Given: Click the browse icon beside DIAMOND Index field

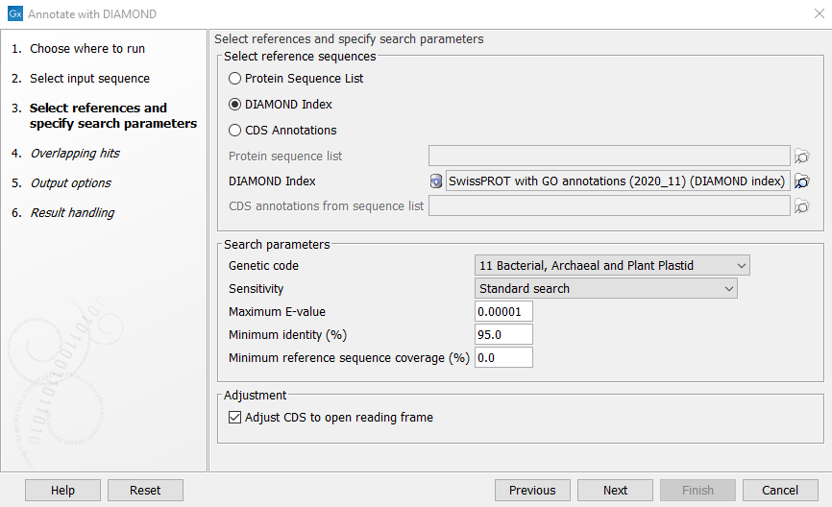Looking at the screenshot, I should pyautogui.click(x=802, y=181).
